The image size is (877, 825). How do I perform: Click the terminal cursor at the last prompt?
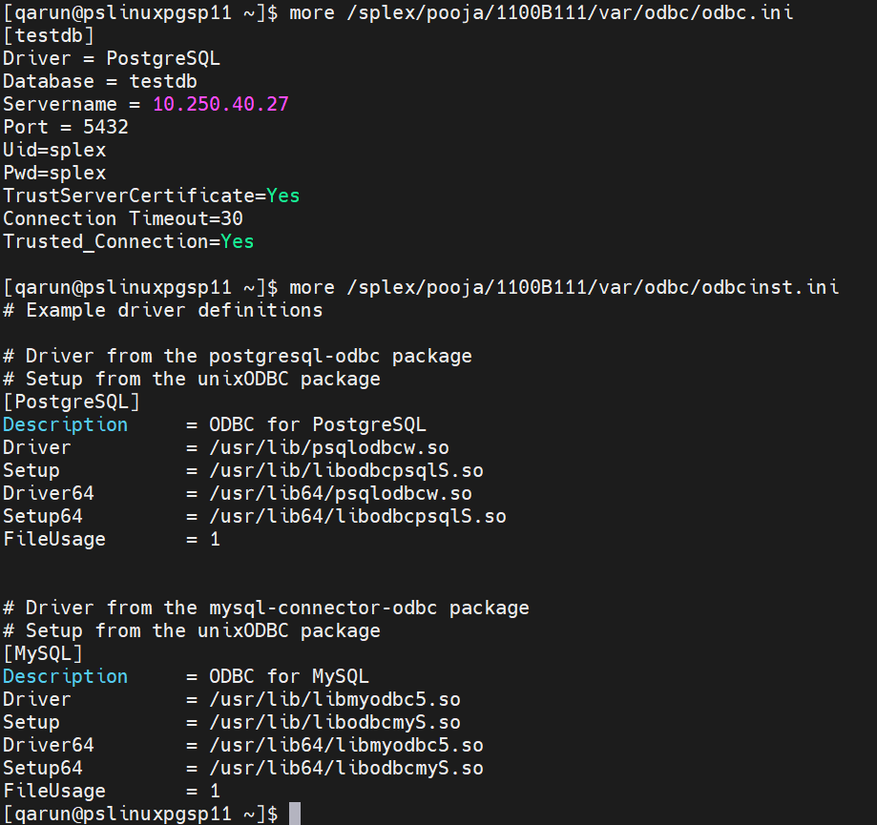point(295,814)
